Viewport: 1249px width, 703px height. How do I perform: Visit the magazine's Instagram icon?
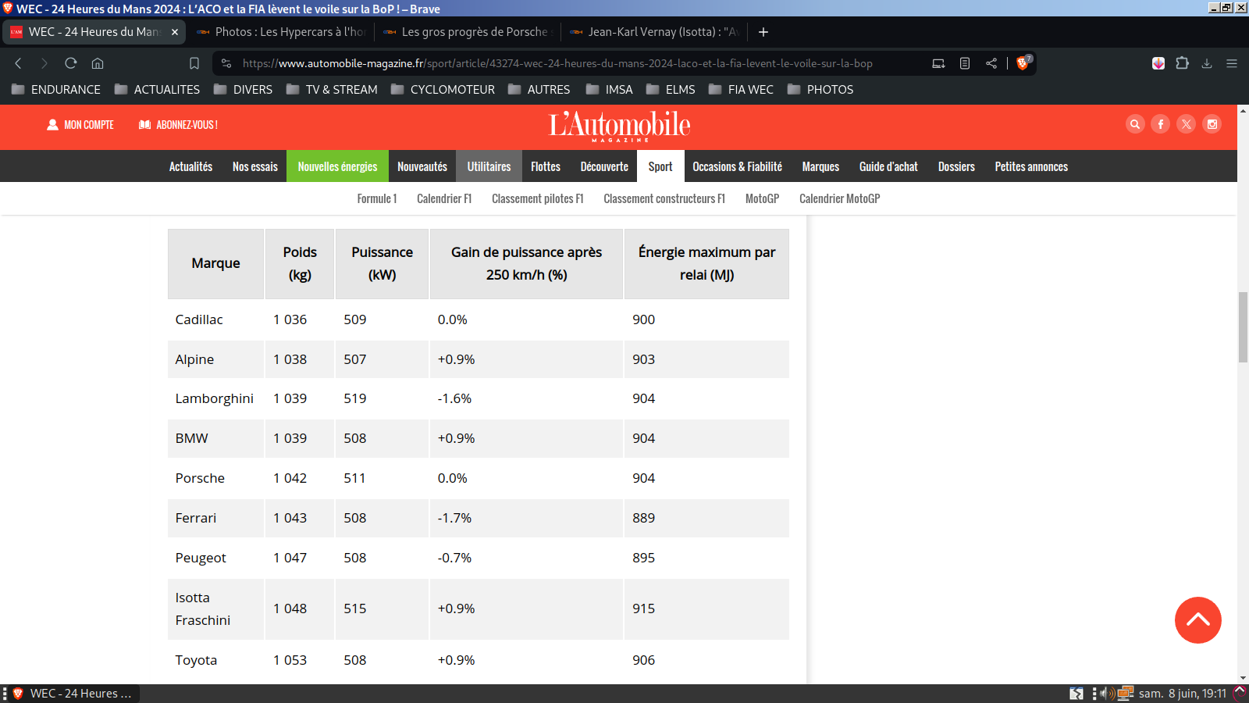[1212, 124]
